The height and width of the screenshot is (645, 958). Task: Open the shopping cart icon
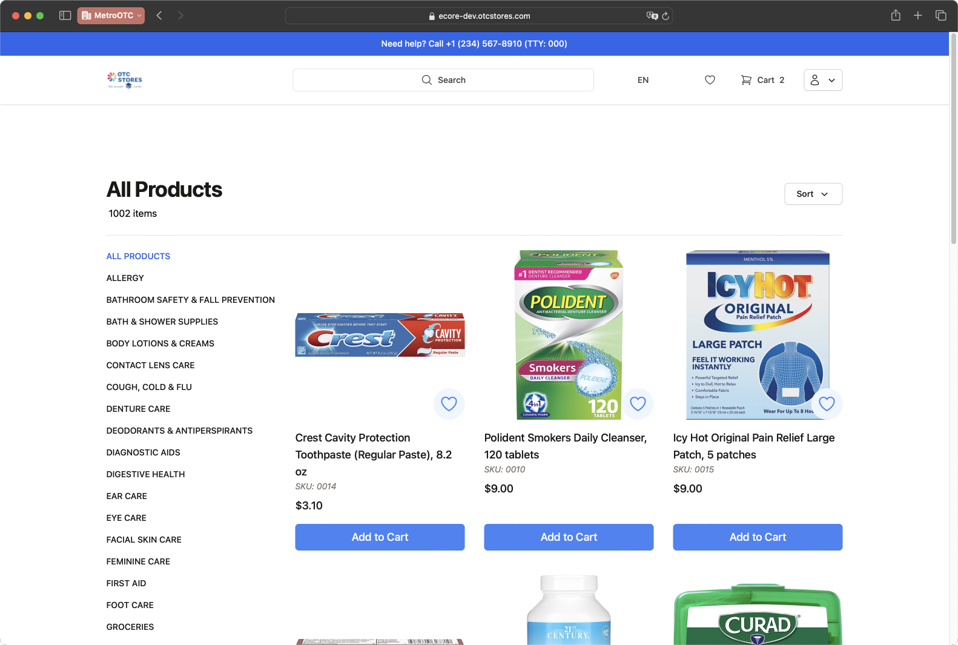746,80
